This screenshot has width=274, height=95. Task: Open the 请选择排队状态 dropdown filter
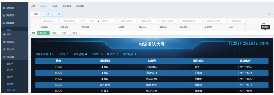[49, 21]
